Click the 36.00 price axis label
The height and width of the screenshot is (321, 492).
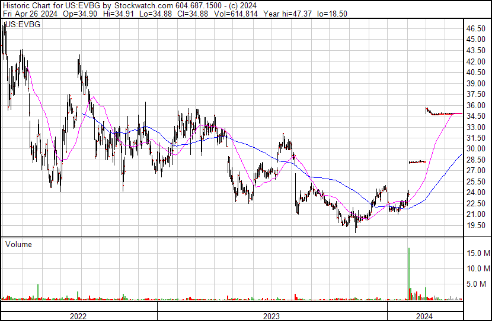tap(475, 105)
